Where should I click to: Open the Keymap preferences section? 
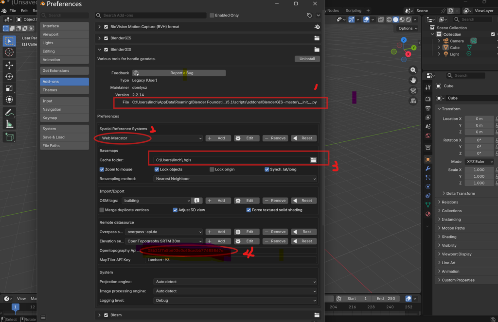pyautogui.click(x=65, y=118)
